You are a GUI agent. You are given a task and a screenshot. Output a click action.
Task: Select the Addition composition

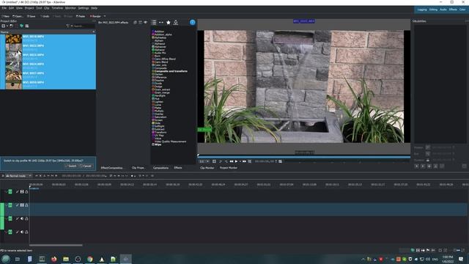tap(159, 32)
